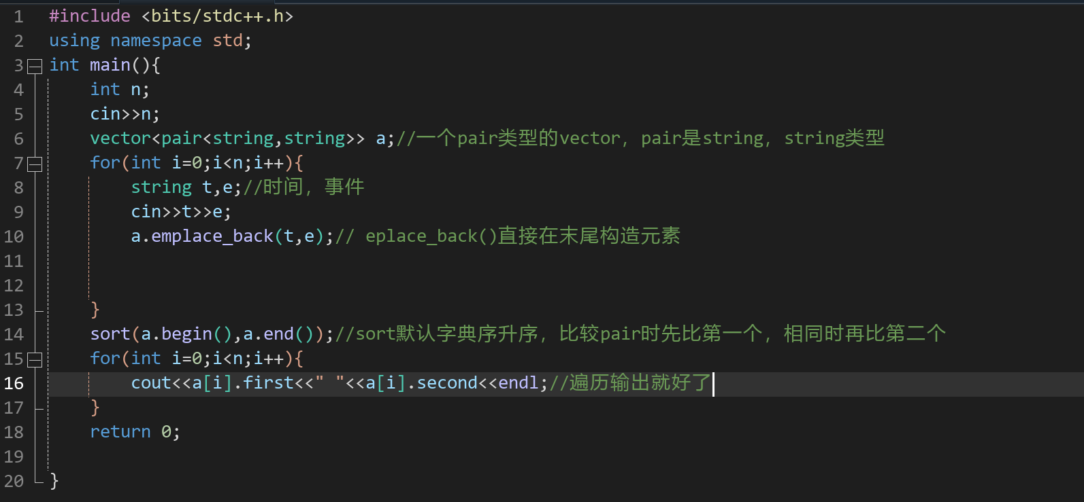Select line number 14 in the gutter
The height and width of the screenshot is (502, 1084).
tap(14, 334)
